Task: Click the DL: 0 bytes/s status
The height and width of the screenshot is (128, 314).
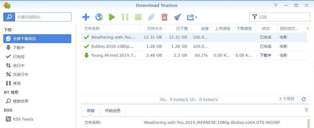Action: pyautogui.click(x=174, y=99)
